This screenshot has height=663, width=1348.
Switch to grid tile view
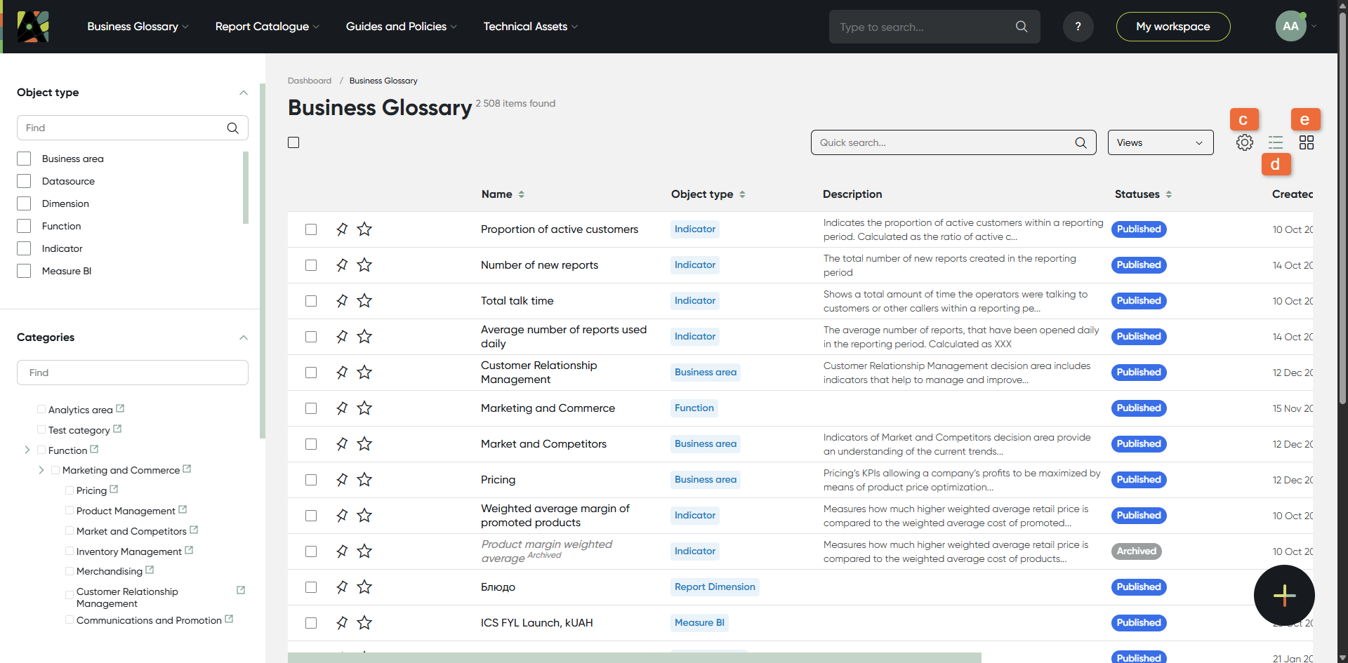click(1306, 142)
